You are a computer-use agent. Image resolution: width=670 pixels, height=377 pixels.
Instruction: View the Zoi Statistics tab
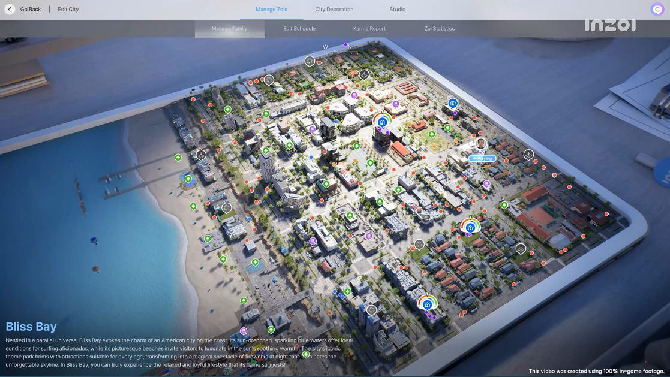click(x=438, y=28)
